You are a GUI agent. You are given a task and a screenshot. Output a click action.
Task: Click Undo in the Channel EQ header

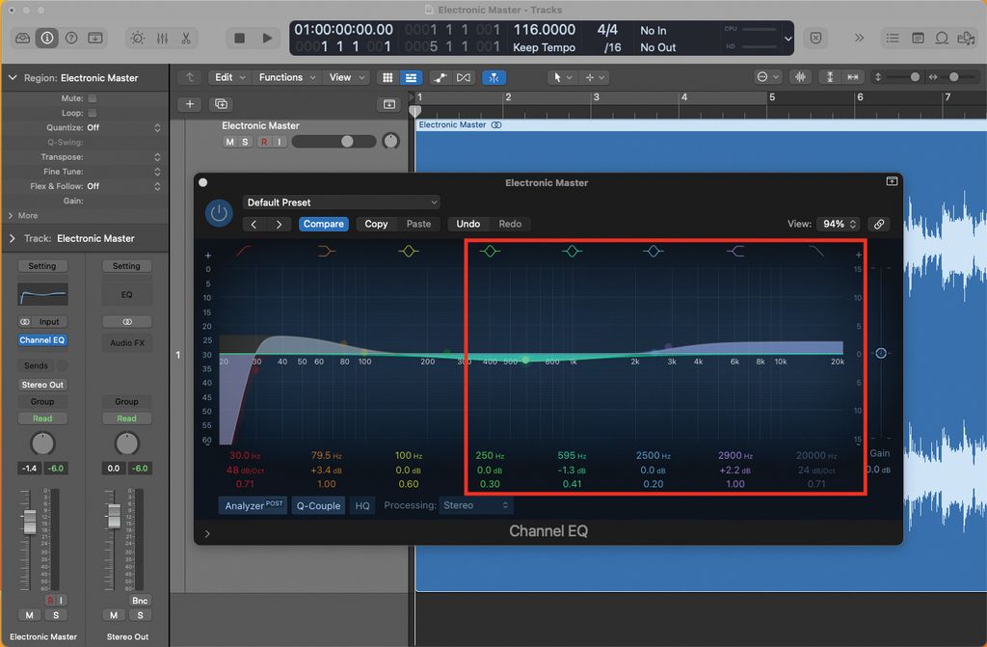469,224
